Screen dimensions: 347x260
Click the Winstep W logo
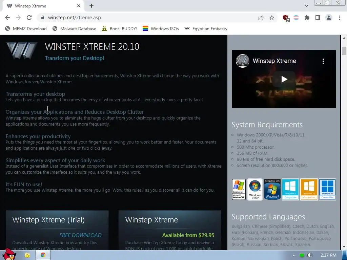tap(22, 51)
